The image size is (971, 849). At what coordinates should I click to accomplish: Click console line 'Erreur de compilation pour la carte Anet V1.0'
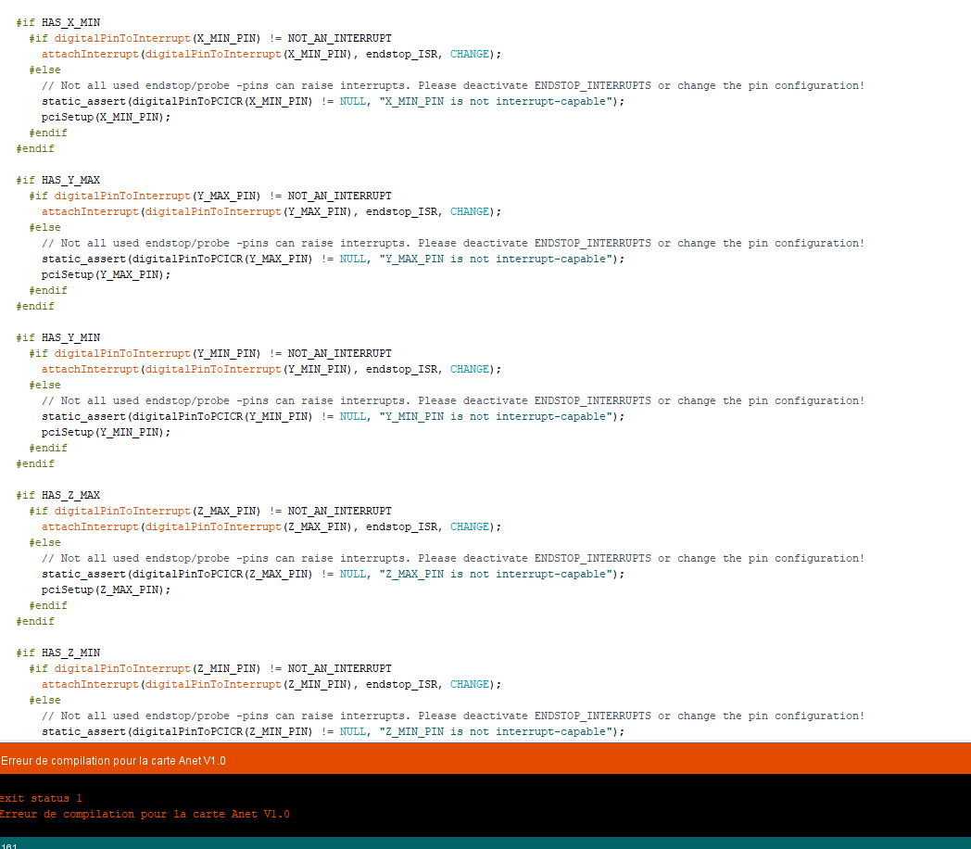click(x=145, y=814)
